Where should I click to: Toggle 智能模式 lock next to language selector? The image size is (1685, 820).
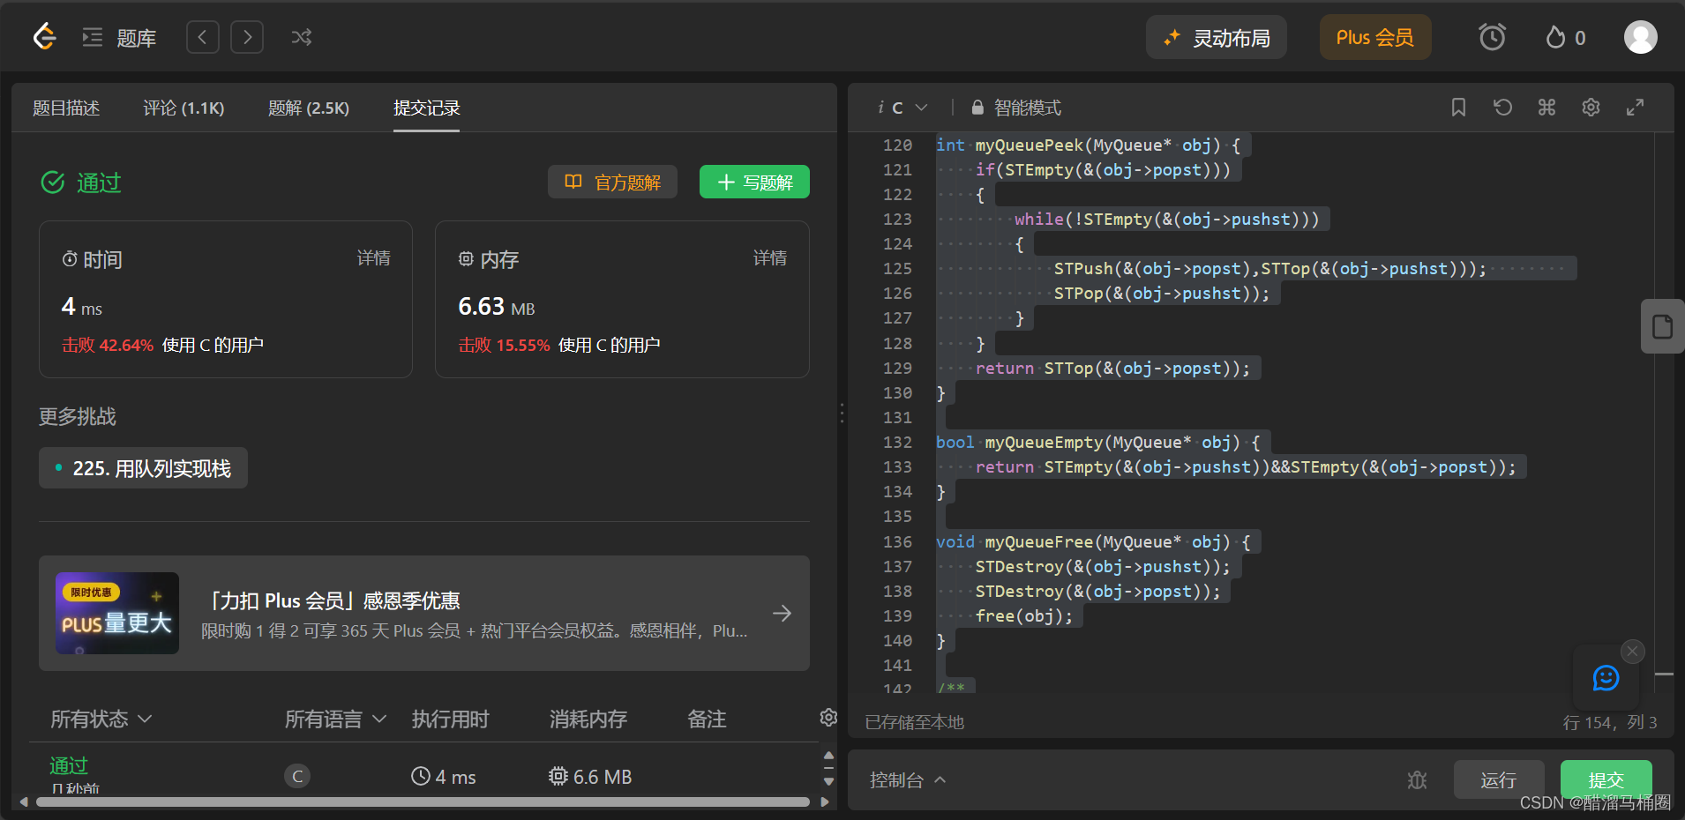[976, 107]
